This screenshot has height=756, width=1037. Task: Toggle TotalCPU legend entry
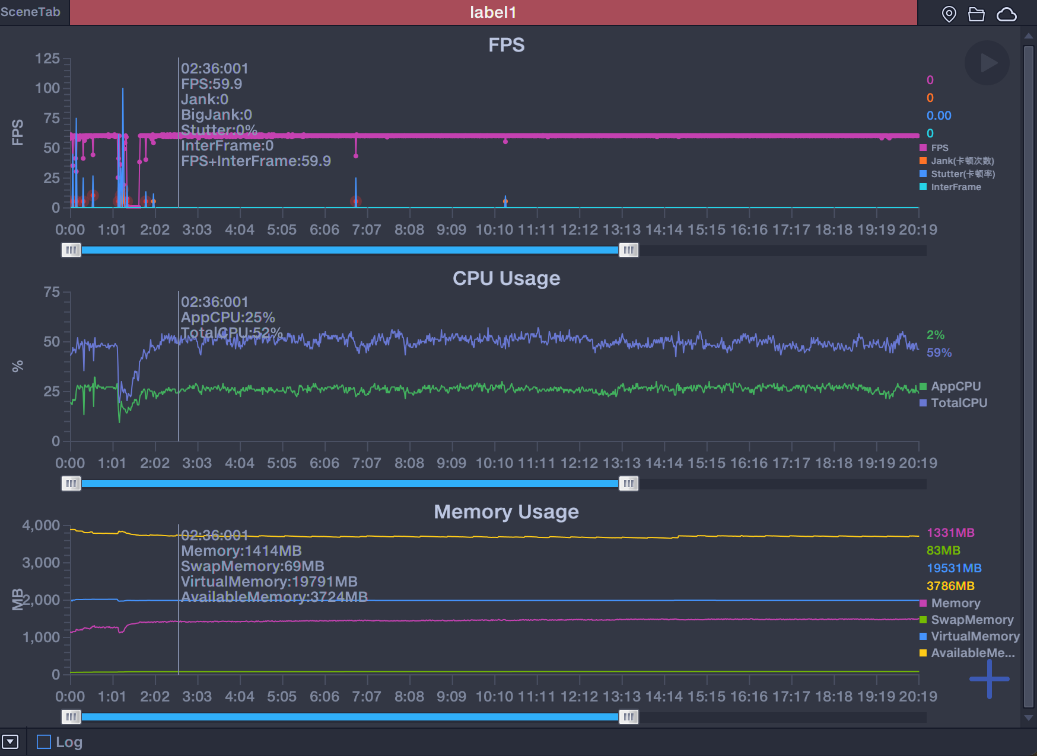[958, 403]
